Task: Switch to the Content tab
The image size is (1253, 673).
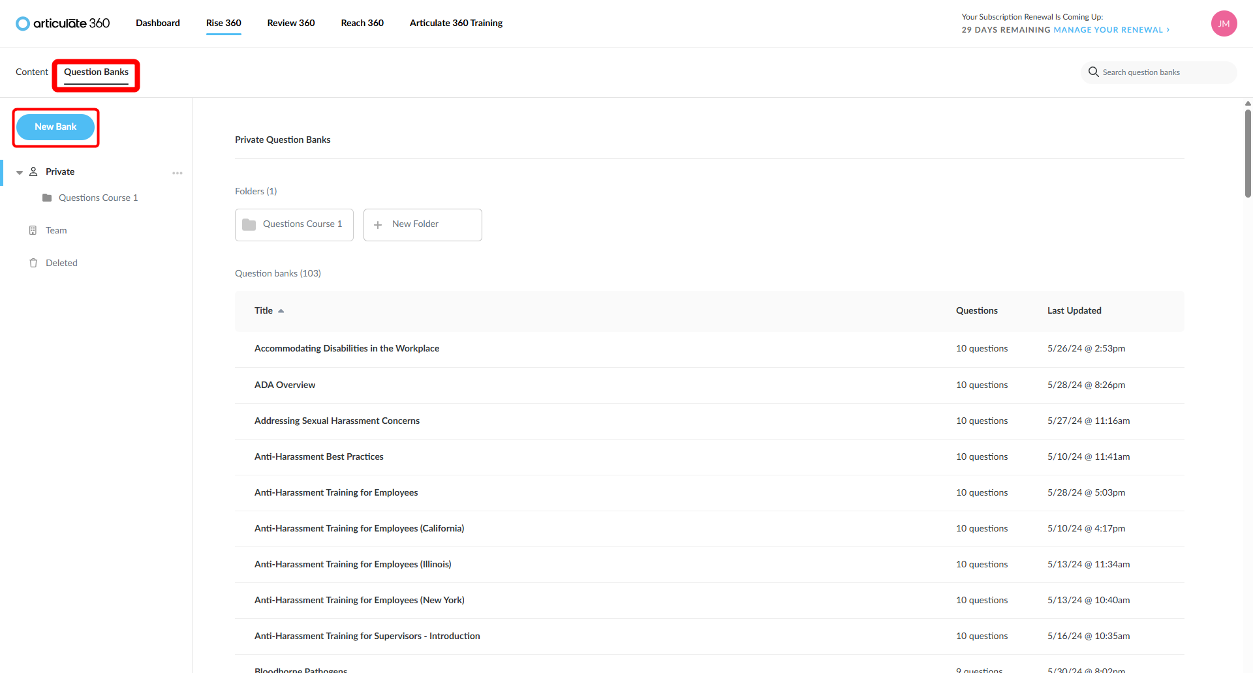Action: point(32,72)
